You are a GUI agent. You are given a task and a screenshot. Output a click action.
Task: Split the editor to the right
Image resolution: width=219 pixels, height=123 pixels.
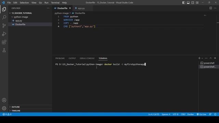click(211, 8)
